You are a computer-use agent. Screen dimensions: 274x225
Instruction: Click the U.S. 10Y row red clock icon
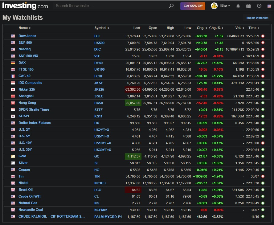click(x=263, y=143)
